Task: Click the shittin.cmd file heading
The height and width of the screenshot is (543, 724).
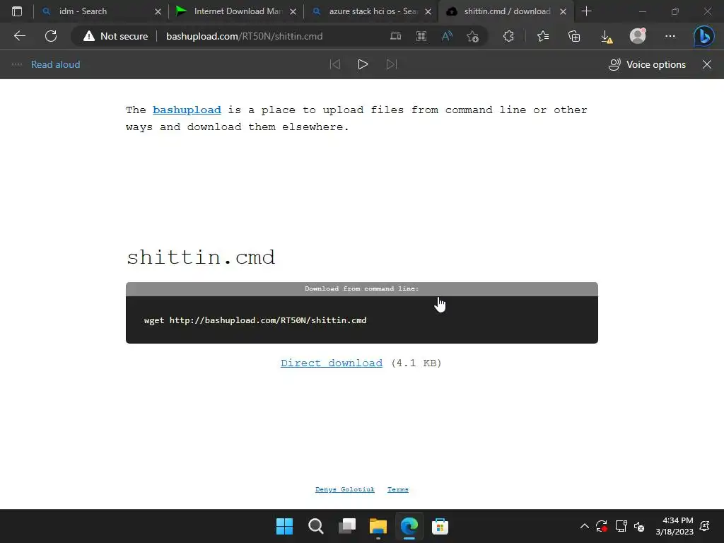Action: 200,257
